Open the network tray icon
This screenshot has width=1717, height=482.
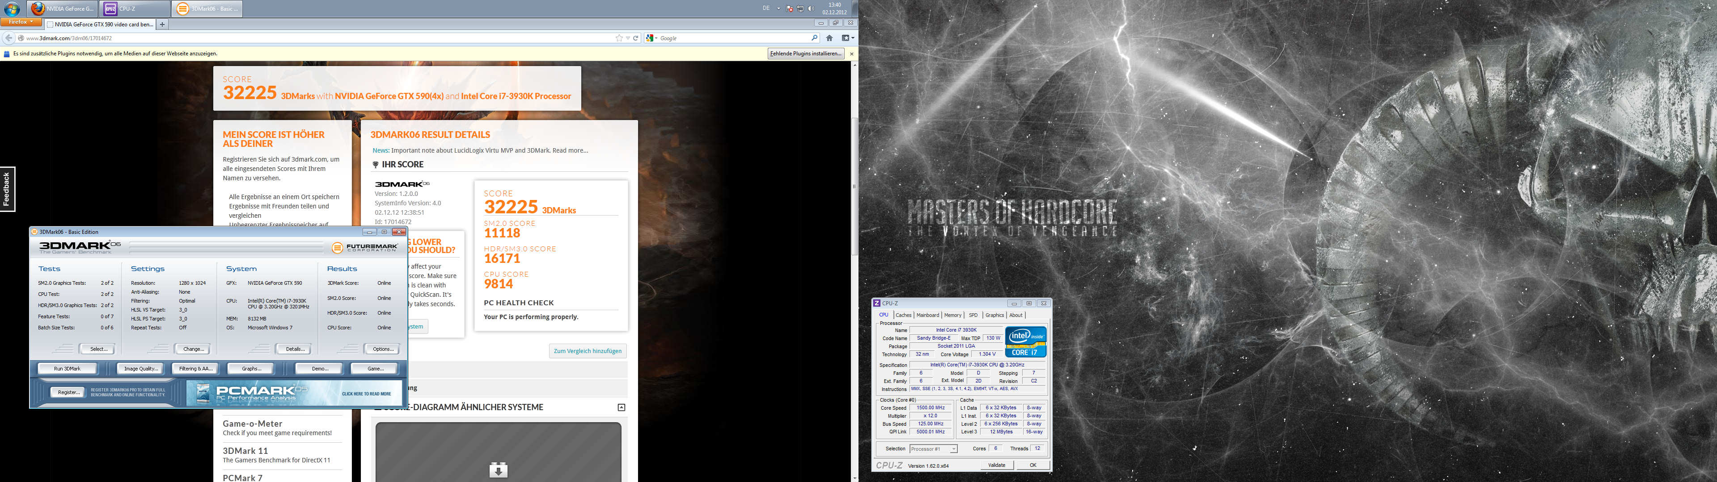800,8
